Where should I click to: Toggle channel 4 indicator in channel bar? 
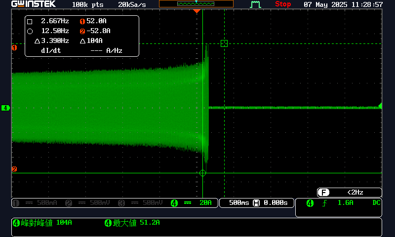tap(174, 203)
